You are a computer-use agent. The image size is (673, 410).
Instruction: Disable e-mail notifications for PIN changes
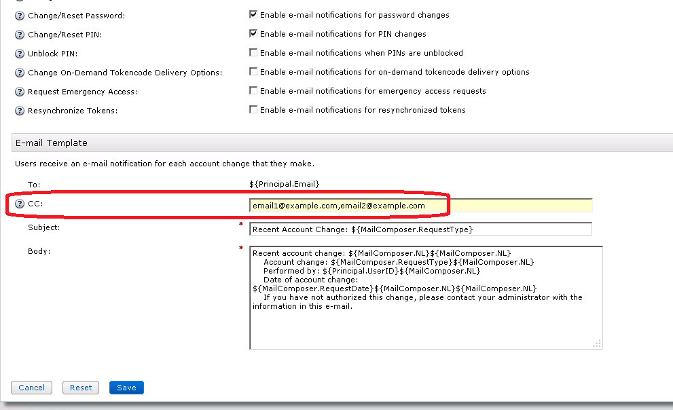[x=253, y=33]
